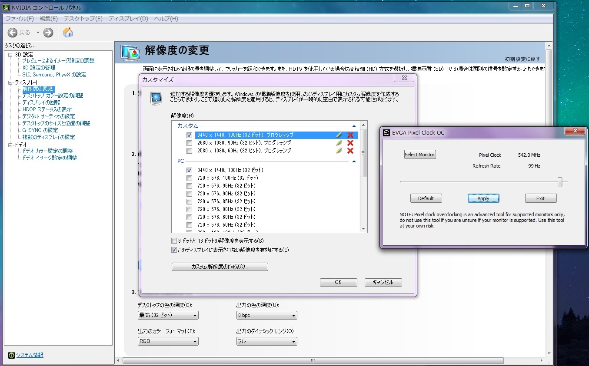The width and height of the screenshot is (589, 366).
Task: Toggle PC 3440 x 1440 100Hz checkbox
Action: point(189,170)
